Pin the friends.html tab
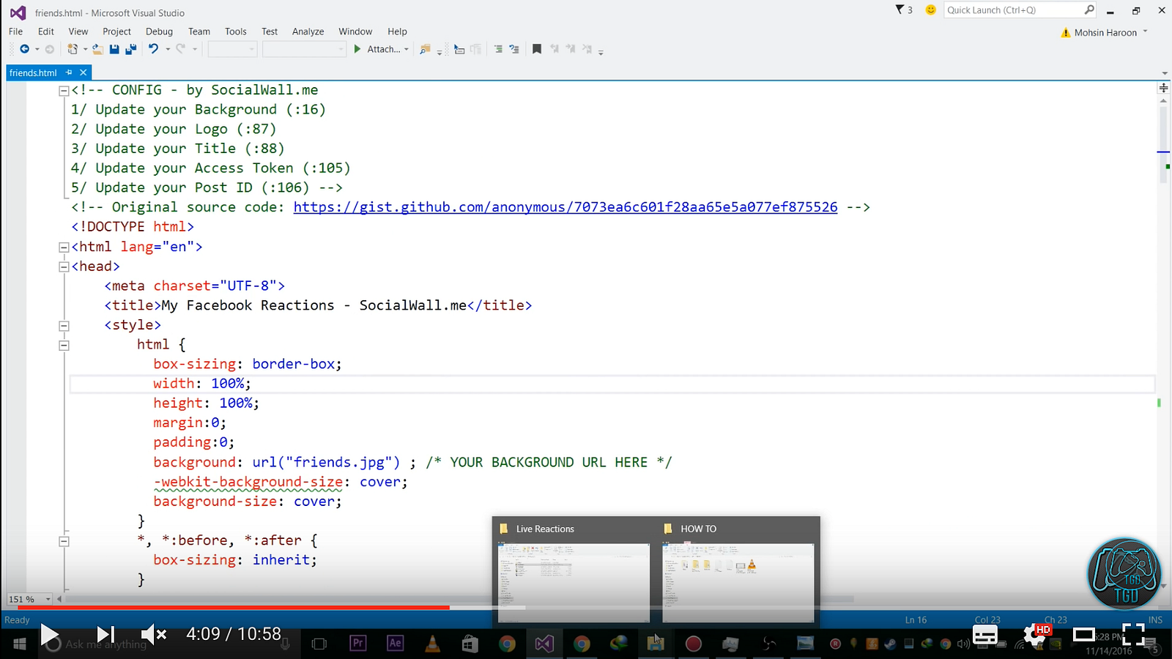 pyautogui.click(x=69, y=72)
